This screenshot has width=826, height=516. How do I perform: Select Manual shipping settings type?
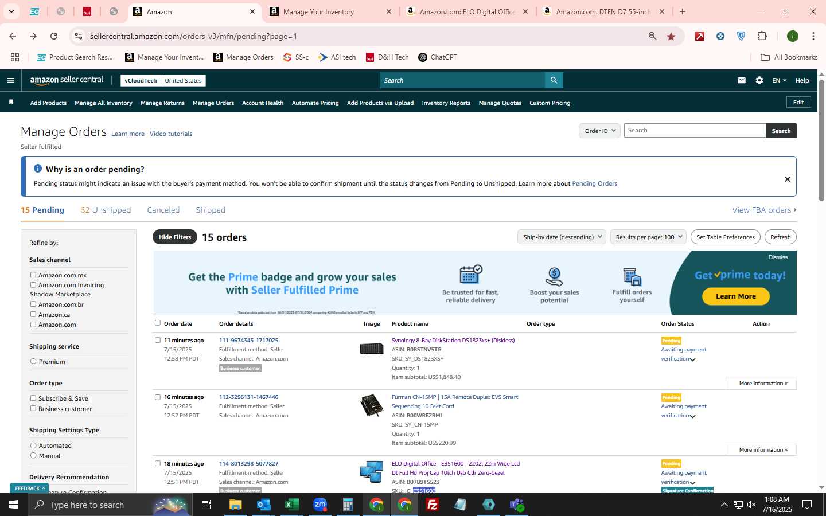[33, 456]
